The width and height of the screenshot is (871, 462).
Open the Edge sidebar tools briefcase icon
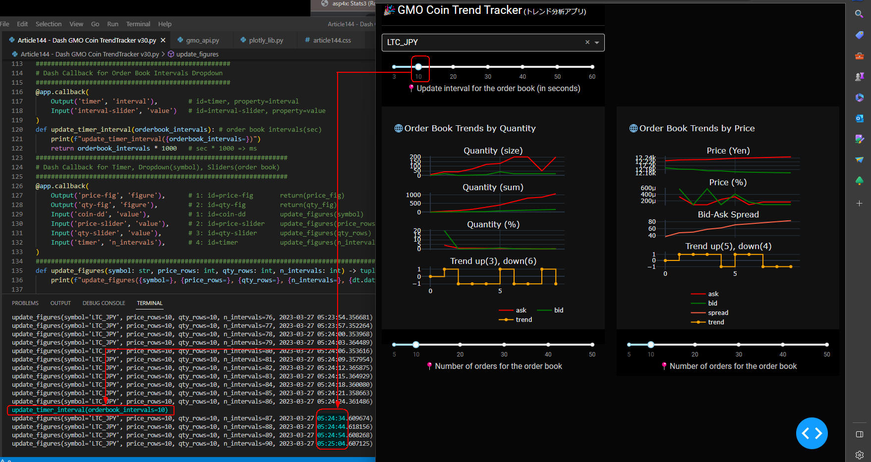pos(859,56)
